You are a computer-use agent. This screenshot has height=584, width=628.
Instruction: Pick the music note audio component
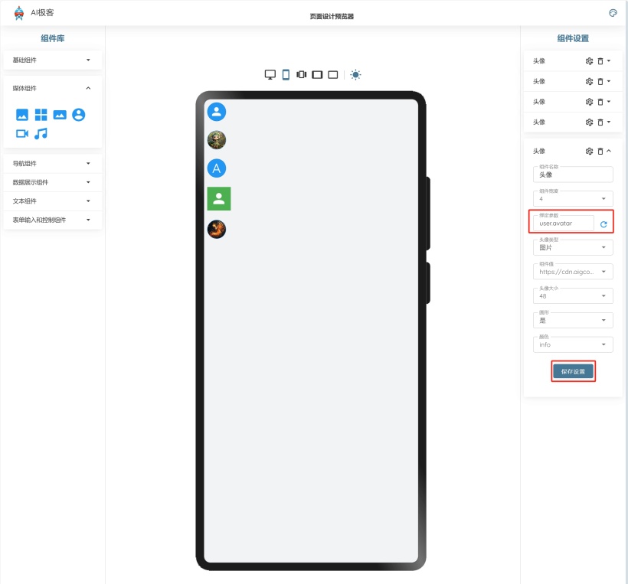pos(41,133)
